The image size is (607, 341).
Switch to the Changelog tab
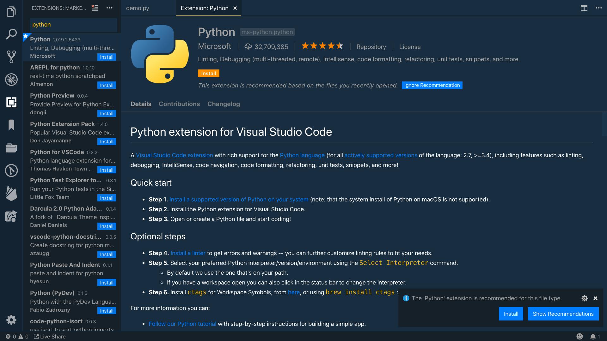(x=224, y=104)
